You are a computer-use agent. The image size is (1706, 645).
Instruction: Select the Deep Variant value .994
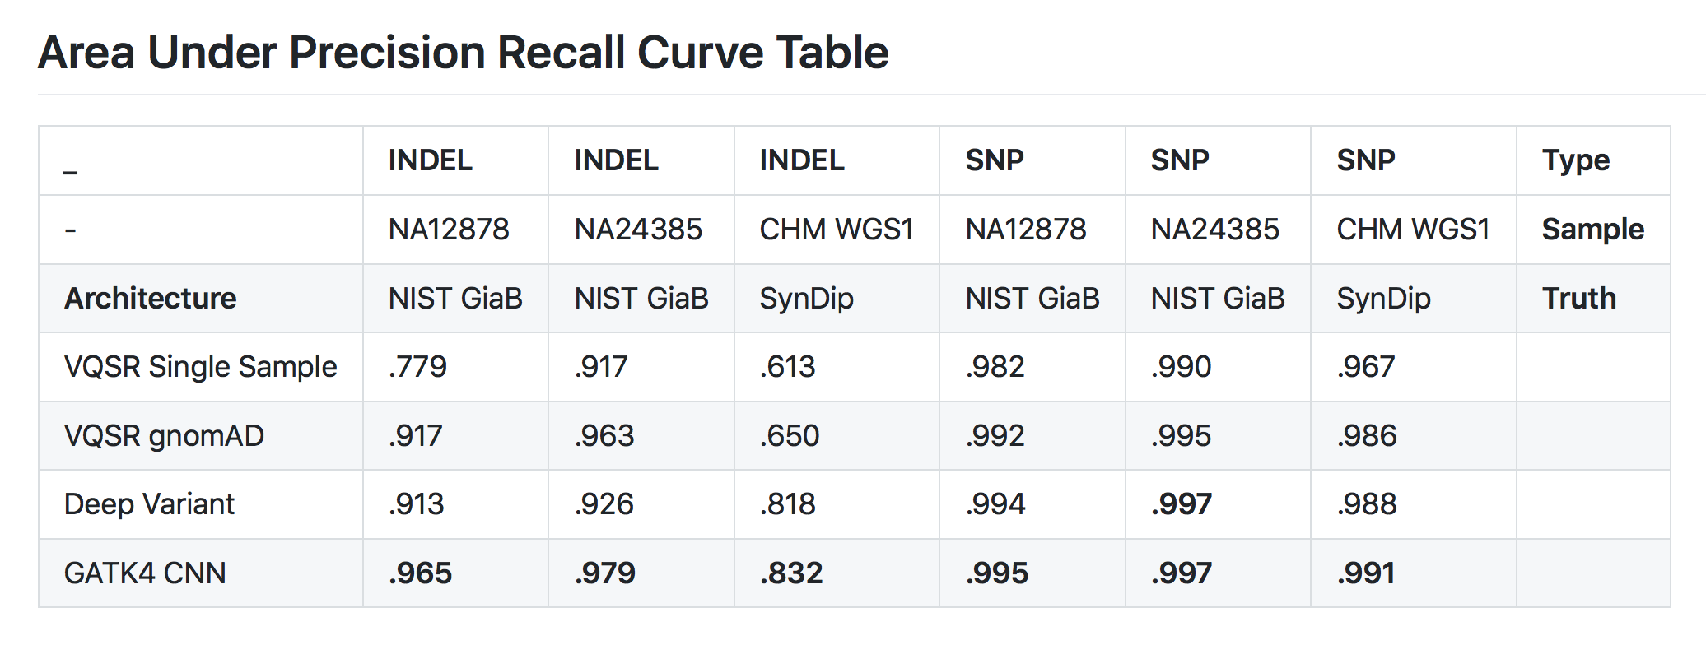(995, 503)
